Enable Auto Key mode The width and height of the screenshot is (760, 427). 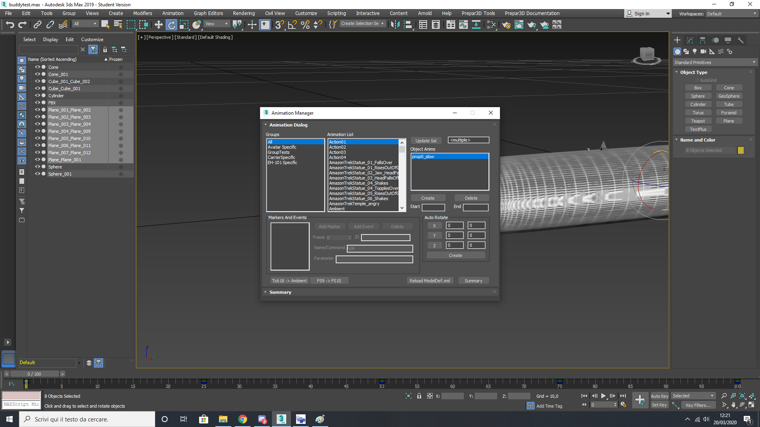click(x=659, y=396)
